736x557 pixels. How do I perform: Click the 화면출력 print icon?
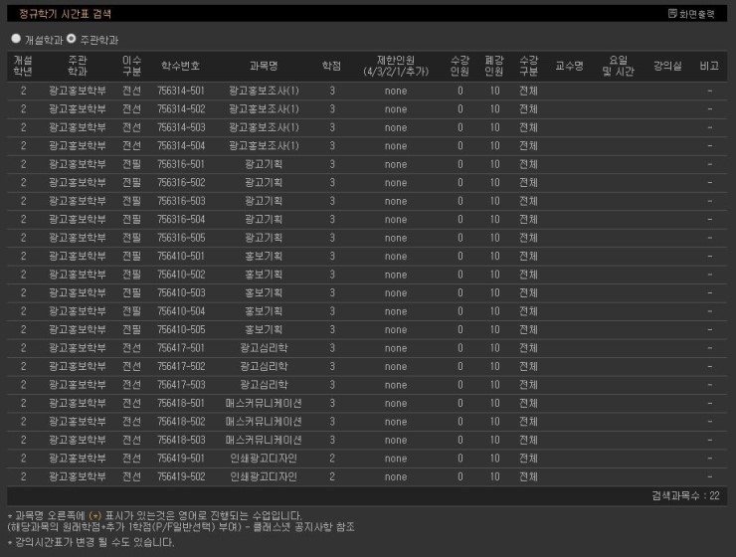click(x=672, y=14)
